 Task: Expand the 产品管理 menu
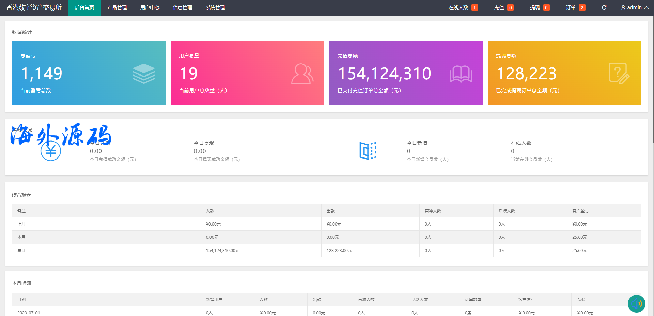click(117, 7)
